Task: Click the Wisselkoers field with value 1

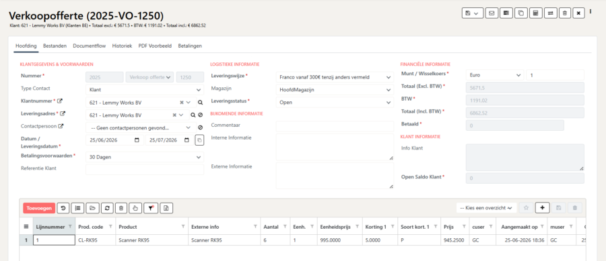Action: coord(555,75)
